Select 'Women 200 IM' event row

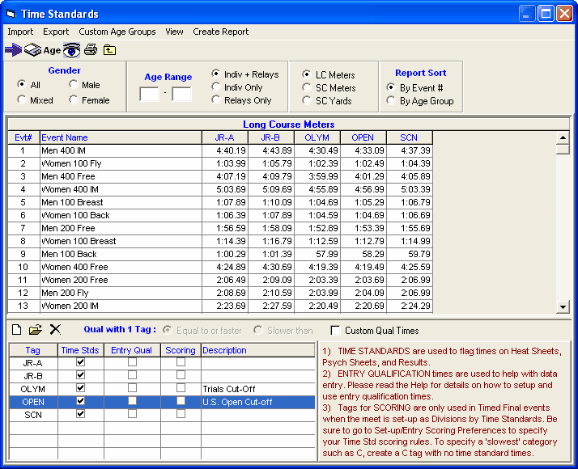[x=220, y=306]
